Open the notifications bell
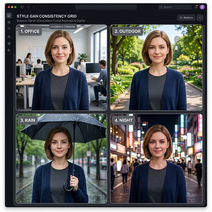Screen dimensions: 212x212 (196, 7)
